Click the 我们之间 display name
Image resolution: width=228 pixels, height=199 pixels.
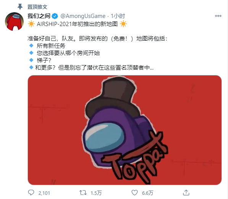[39, 16]
